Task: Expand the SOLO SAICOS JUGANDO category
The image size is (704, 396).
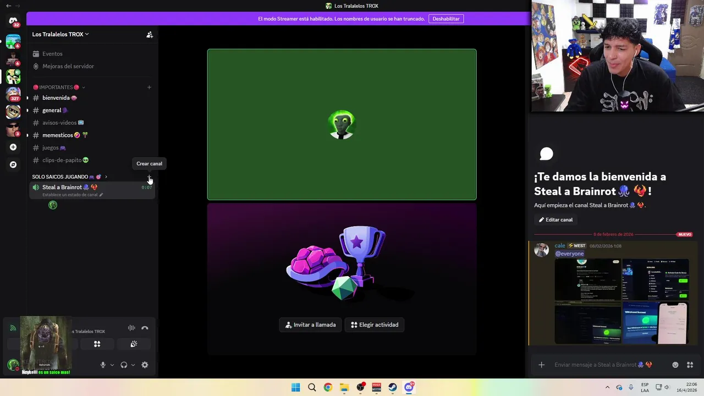Action: (x=70, y=177)
